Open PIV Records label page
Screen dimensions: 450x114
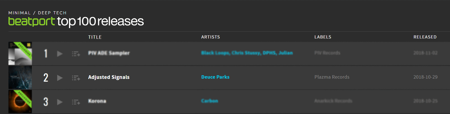tap(327, 53)
